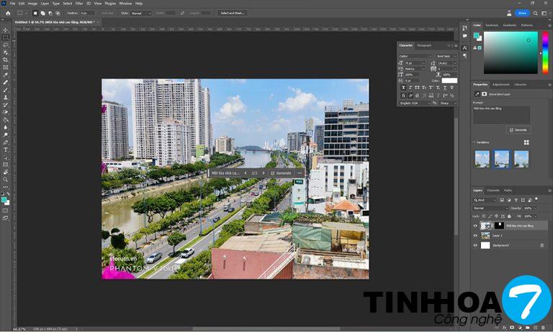This screenshot has height=332, width=553.
Task: Select the third variation thumbnail
Action: 521,159
